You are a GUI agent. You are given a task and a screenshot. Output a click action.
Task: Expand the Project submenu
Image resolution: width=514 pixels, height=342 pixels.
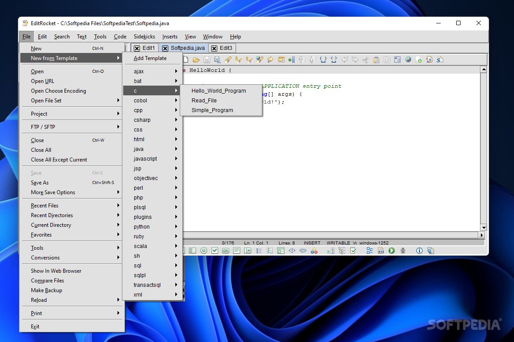tap(72, 114)
